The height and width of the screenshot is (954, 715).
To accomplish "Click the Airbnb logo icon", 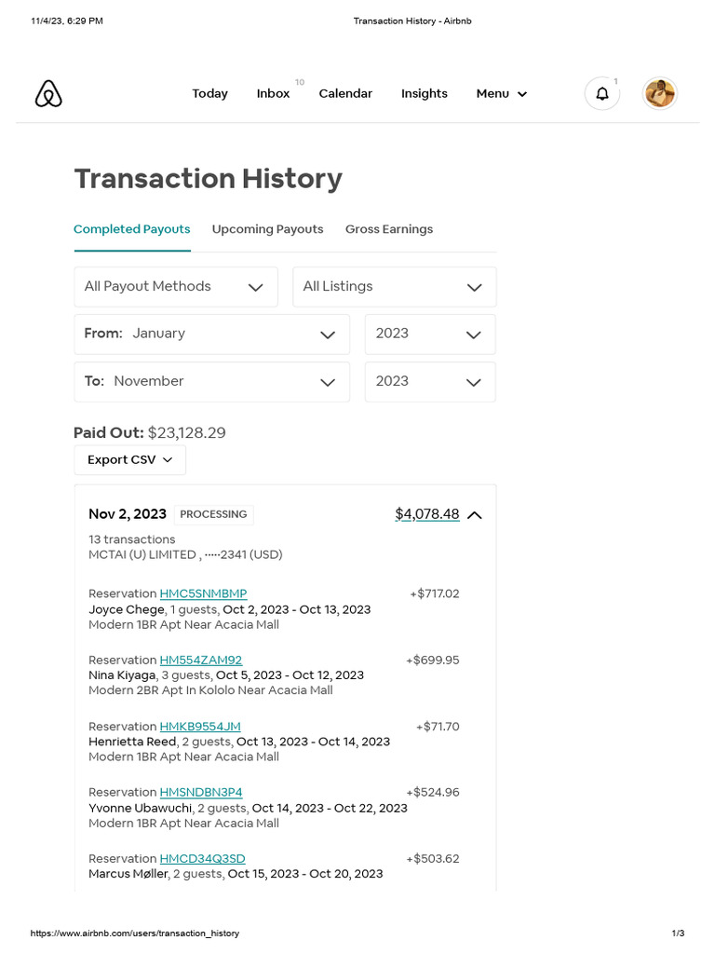I will [48, 94].
